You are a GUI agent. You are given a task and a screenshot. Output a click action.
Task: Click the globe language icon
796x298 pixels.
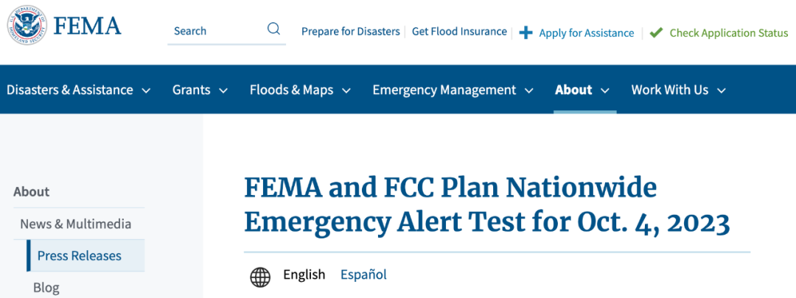[x=260, y=276]
